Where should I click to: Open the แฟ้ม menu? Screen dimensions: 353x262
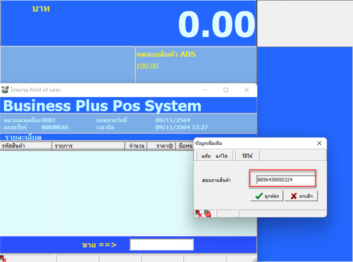206,156
